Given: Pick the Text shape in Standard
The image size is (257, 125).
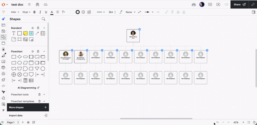Looking at the screenshot, I should click(x=14, y=34).
